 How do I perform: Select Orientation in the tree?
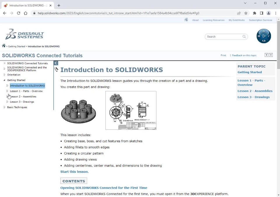pos(14,75)
